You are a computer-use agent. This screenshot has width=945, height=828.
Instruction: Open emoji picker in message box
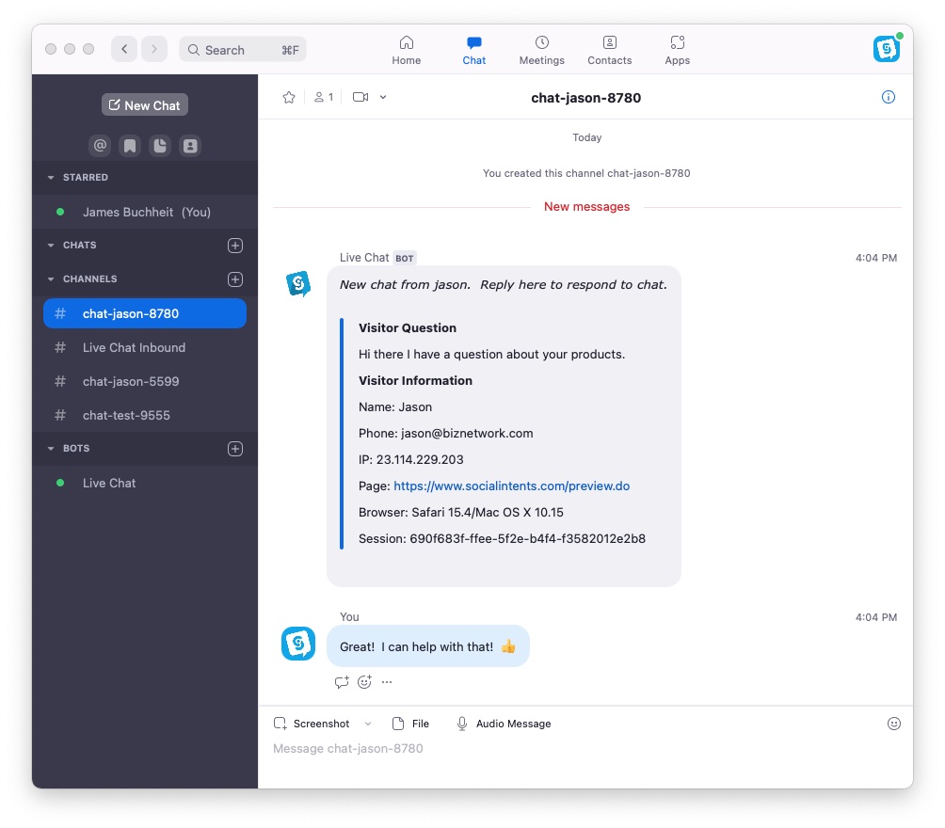(893, 724)
